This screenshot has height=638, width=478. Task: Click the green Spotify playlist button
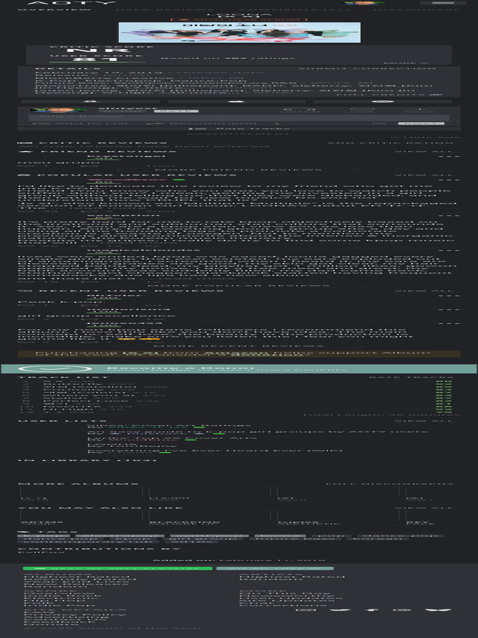118,568
